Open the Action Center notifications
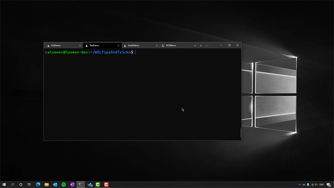The width and height of the screenshot is (334, 188). coord(329,184)
